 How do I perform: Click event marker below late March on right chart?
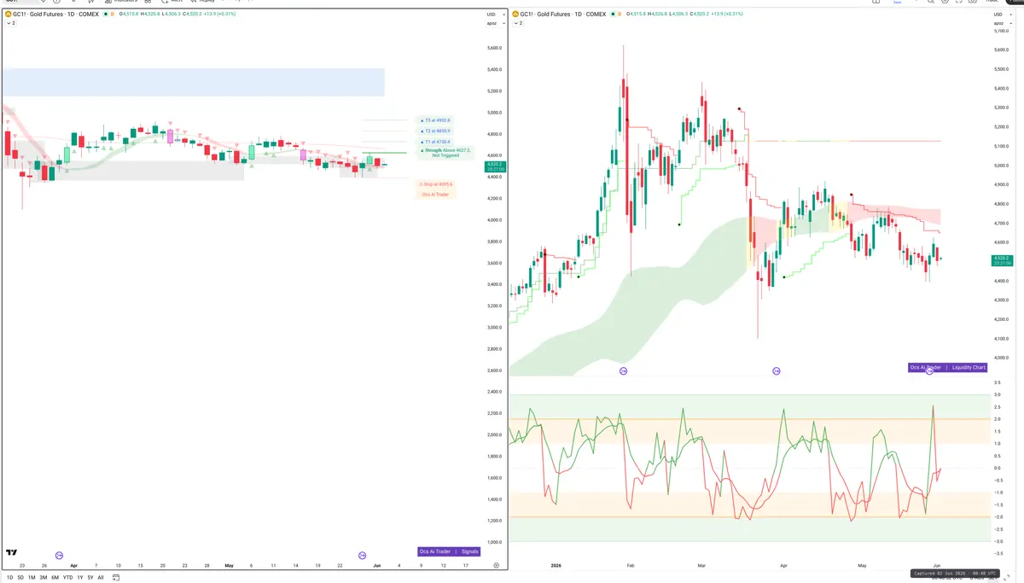[x=777, y=370]
